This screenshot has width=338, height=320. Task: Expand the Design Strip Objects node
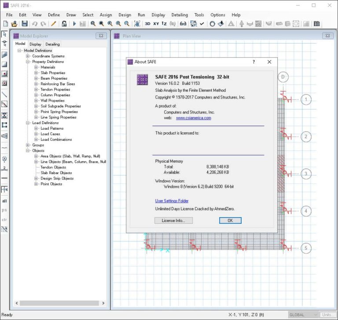36,178
